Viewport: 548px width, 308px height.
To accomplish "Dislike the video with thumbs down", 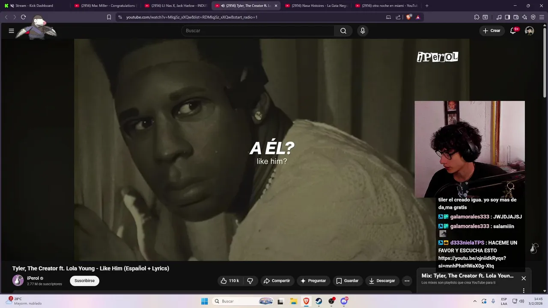I will coord(250,281).
